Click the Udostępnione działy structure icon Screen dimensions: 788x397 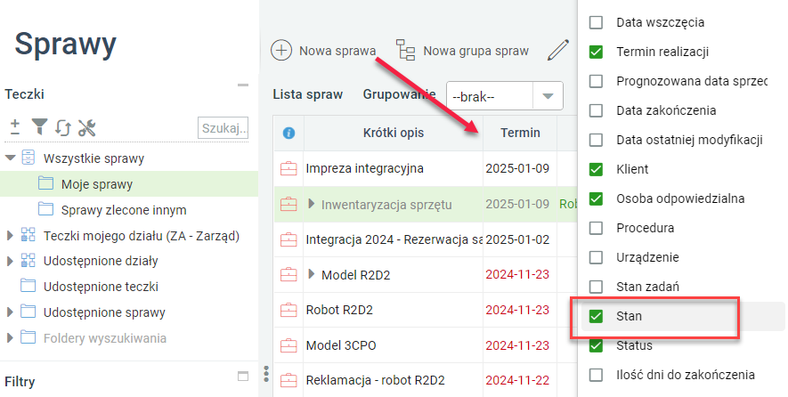(28, 260)
